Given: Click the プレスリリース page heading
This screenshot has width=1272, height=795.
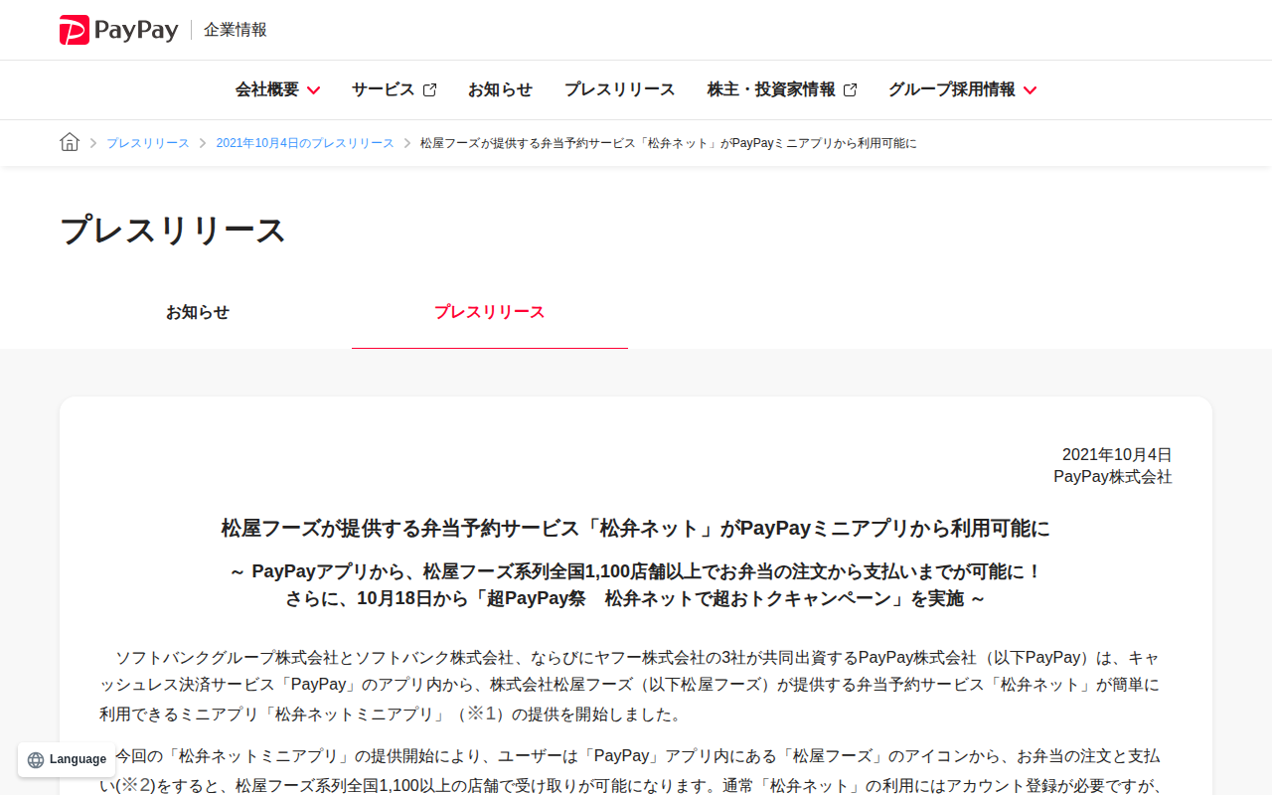Looking at the screenshot, I should click(x=173, y=231).
